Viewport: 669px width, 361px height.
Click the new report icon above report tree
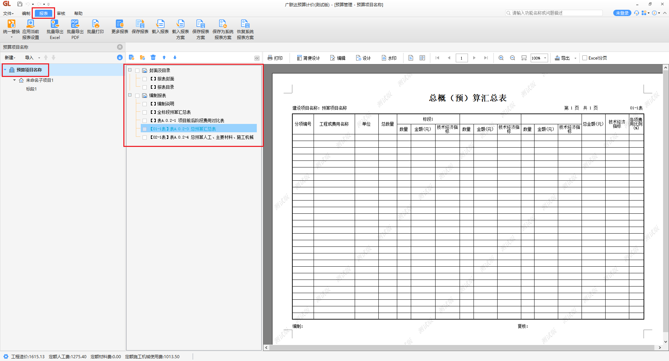131,57
